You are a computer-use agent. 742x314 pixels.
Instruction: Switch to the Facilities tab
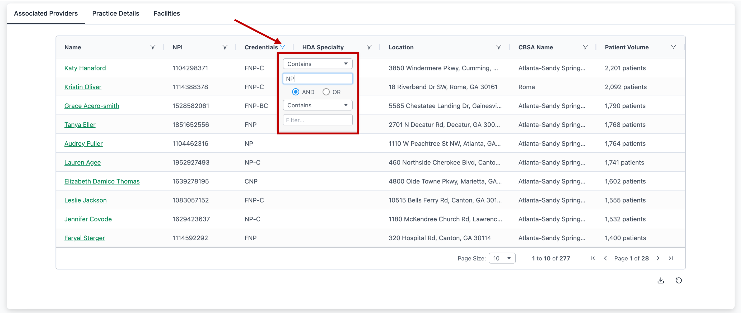pyautogui.click(x=166, y=13)
